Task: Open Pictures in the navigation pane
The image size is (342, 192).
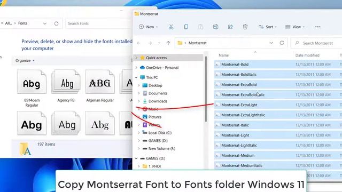Action: [154, 117]
